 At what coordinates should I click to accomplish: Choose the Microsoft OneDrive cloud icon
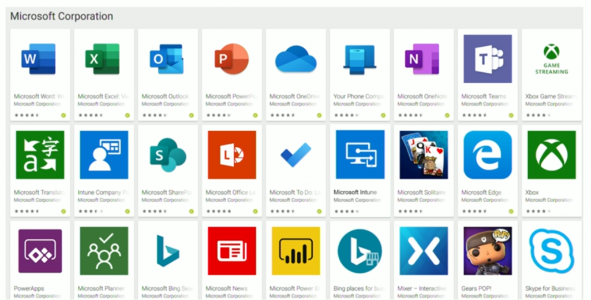(295, 59)
